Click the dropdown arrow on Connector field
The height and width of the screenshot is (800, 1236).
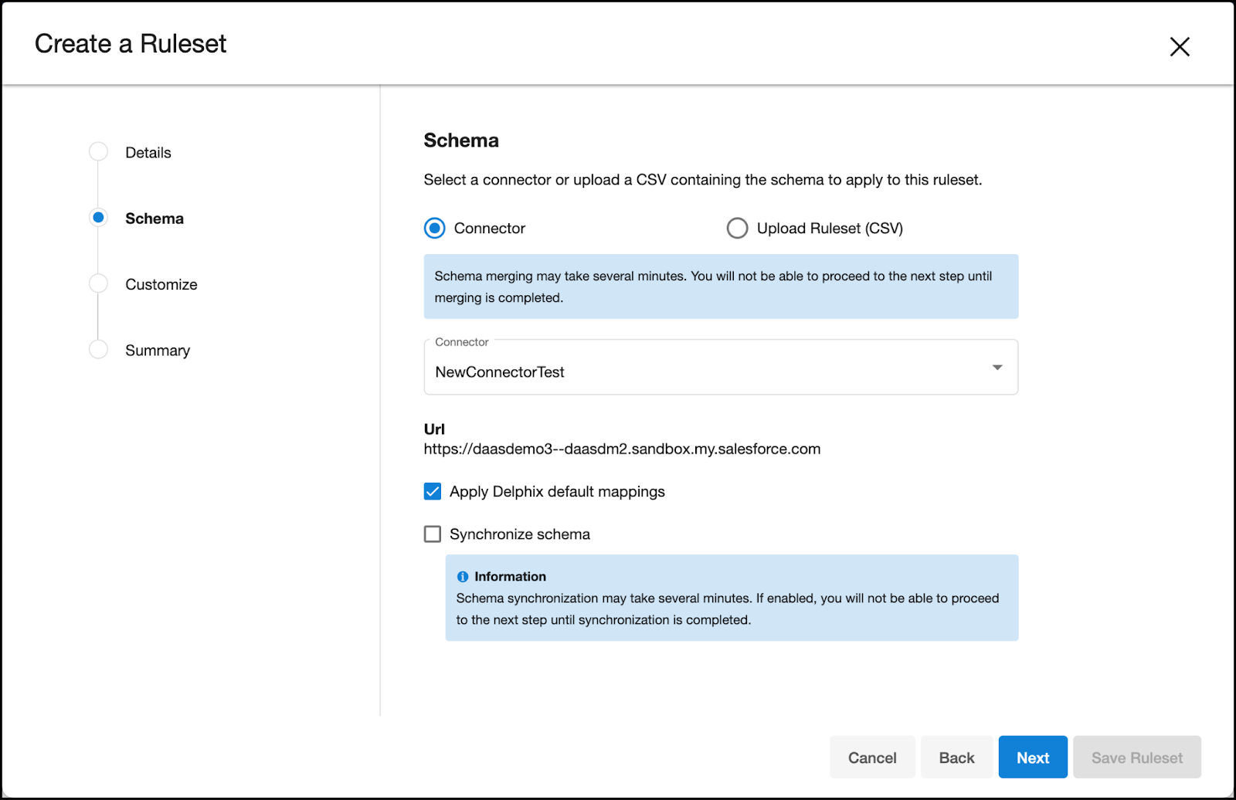point(997,367)
